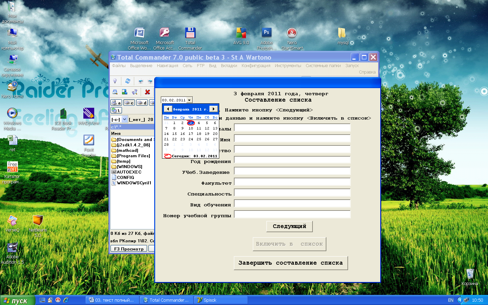Open Adobe Audition 1.5 desktop icon
This screenshot has width=488, height=305.
pos(12,253)
